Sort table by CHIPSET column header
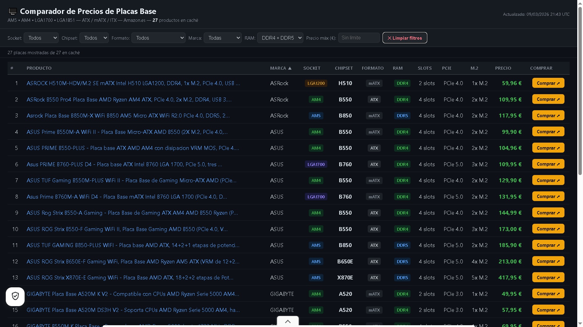583x327 pixels. tap(343, 68)
